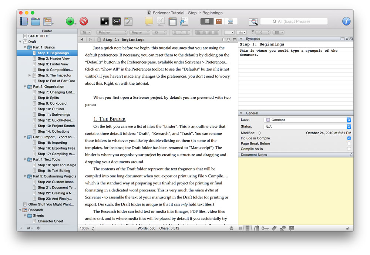
Task: Open the Status N/A dropdown
Action: click(x=307, y=126)
